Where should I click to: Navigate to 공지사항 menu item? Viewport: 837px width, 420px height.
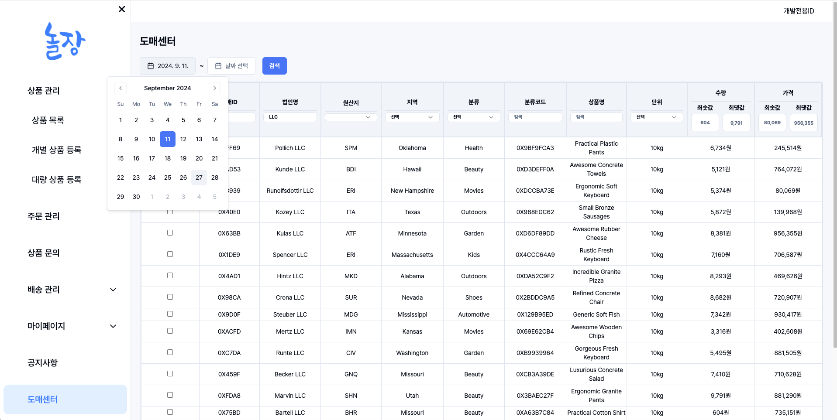(42, 363)
